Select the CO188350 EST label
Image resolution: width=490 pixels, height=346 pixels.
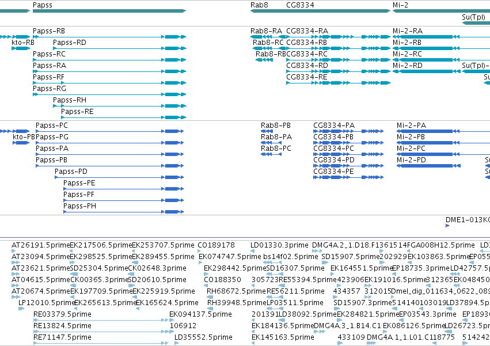pos(222,280)
